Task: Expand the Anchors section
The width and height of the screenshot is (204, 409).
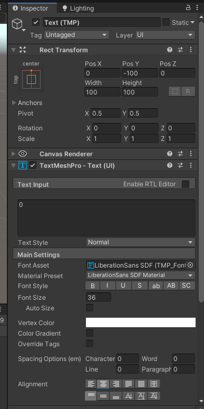Action: pos(14,103)
